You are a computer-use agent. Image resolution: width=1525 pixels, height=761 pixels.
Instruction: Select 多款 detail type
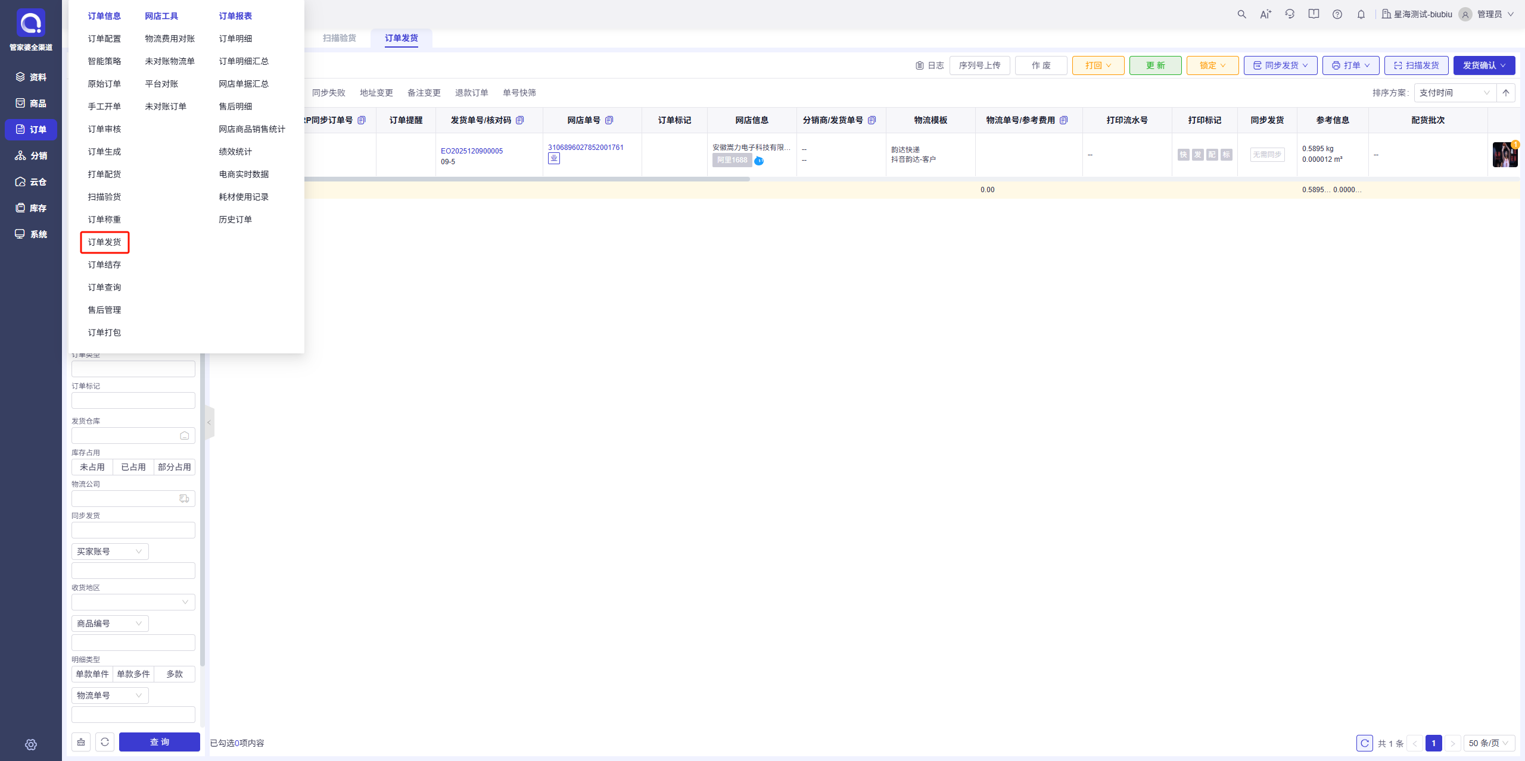click(x=175, y=674)
